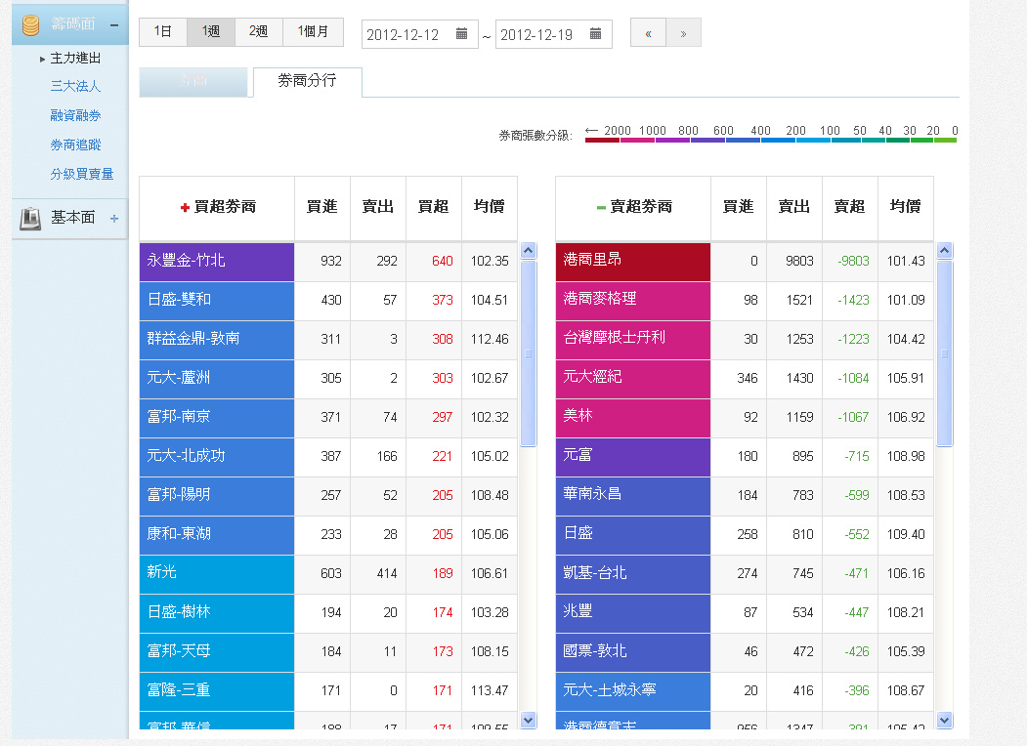This screenshot has height=746, width=1027.
Task: Click up arrow of sell table scrollbar
Action: (945, 251)
